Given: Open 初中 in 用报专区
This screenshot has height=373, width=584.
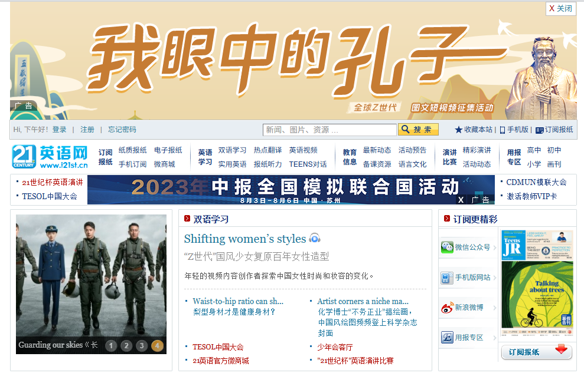Looking at the screenshot, I should tap(554, 150).
